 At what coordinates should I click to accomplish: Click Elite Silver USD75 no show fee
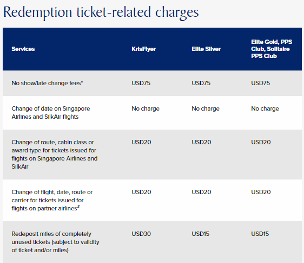click(201, 83)
